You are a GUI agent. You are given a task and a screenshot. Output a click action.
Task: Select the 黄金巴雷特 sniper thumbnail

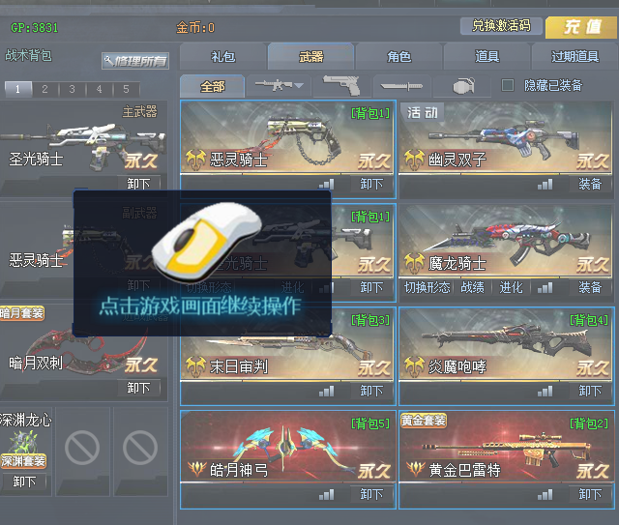[506, 448]
